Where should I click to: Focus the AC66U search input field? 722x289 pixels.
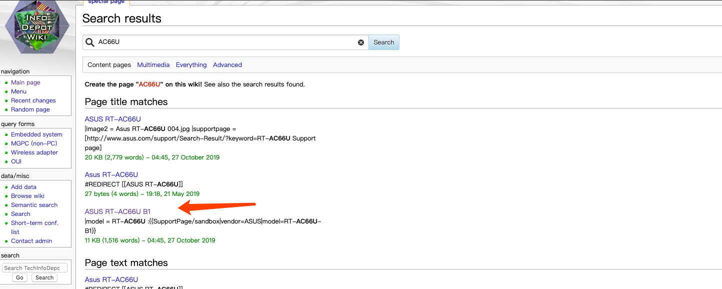point(225,42)
